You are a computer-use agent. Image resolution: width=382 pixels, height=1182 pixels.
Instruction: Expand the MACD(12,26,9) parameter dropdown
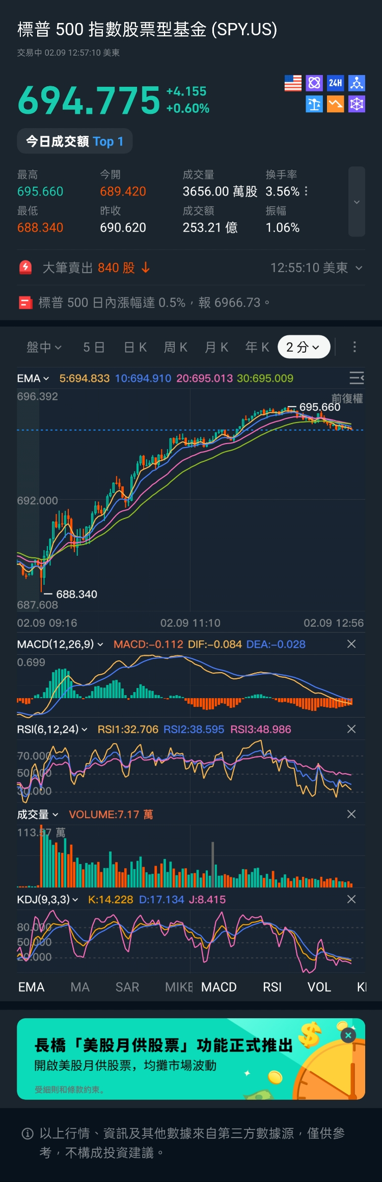coord(60,644)
